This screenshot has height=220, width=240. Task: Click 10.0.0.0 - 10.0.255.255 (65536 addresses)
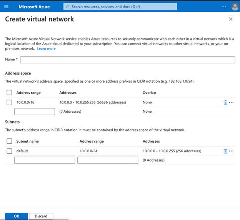pos(93,102)
